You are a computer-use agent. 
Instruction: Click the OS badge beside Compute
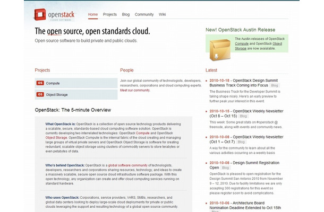coord(40,83)
